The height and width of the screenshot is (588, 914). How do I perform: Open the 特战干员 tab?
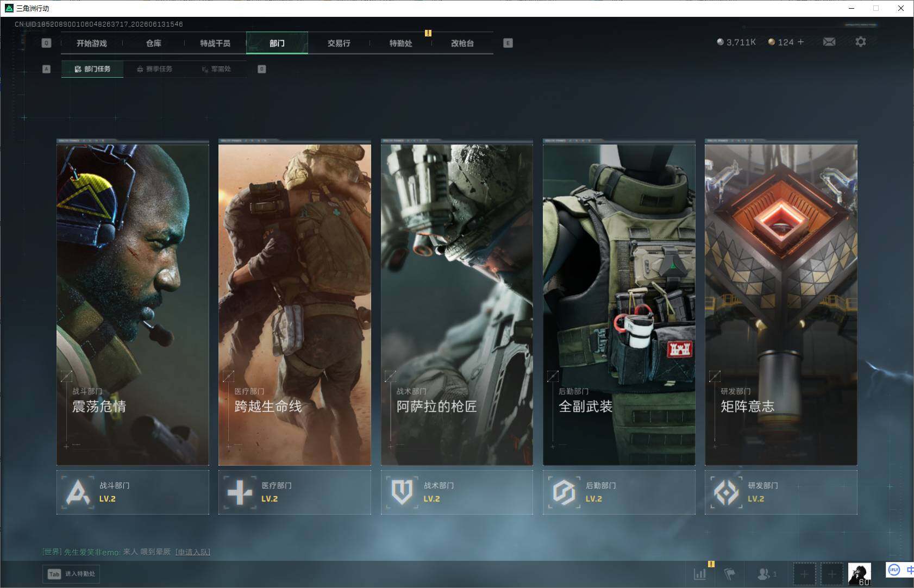[215, 43]
